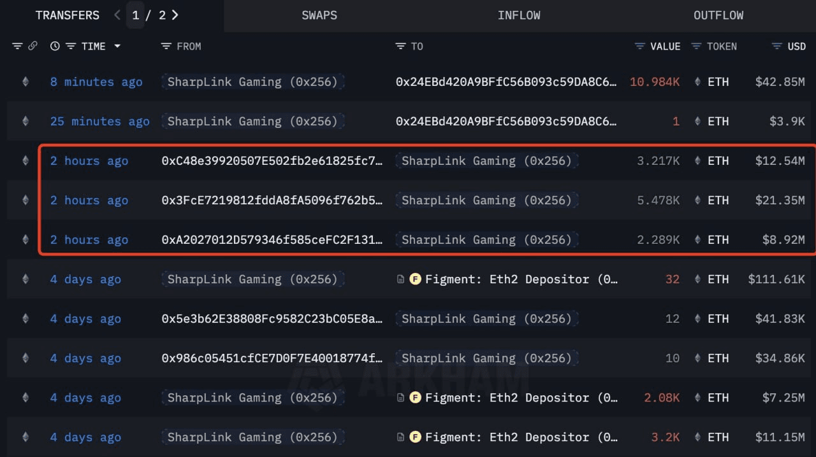Click the Figment logo icon in the $111.61K row
Screen dimensions: 816x457
tap(415, 279)
